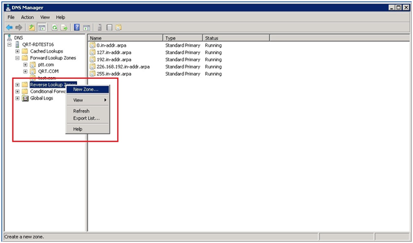Expand the Conditional Forwarders node
The width and height of the screenshot is (413, 243).
17,92
